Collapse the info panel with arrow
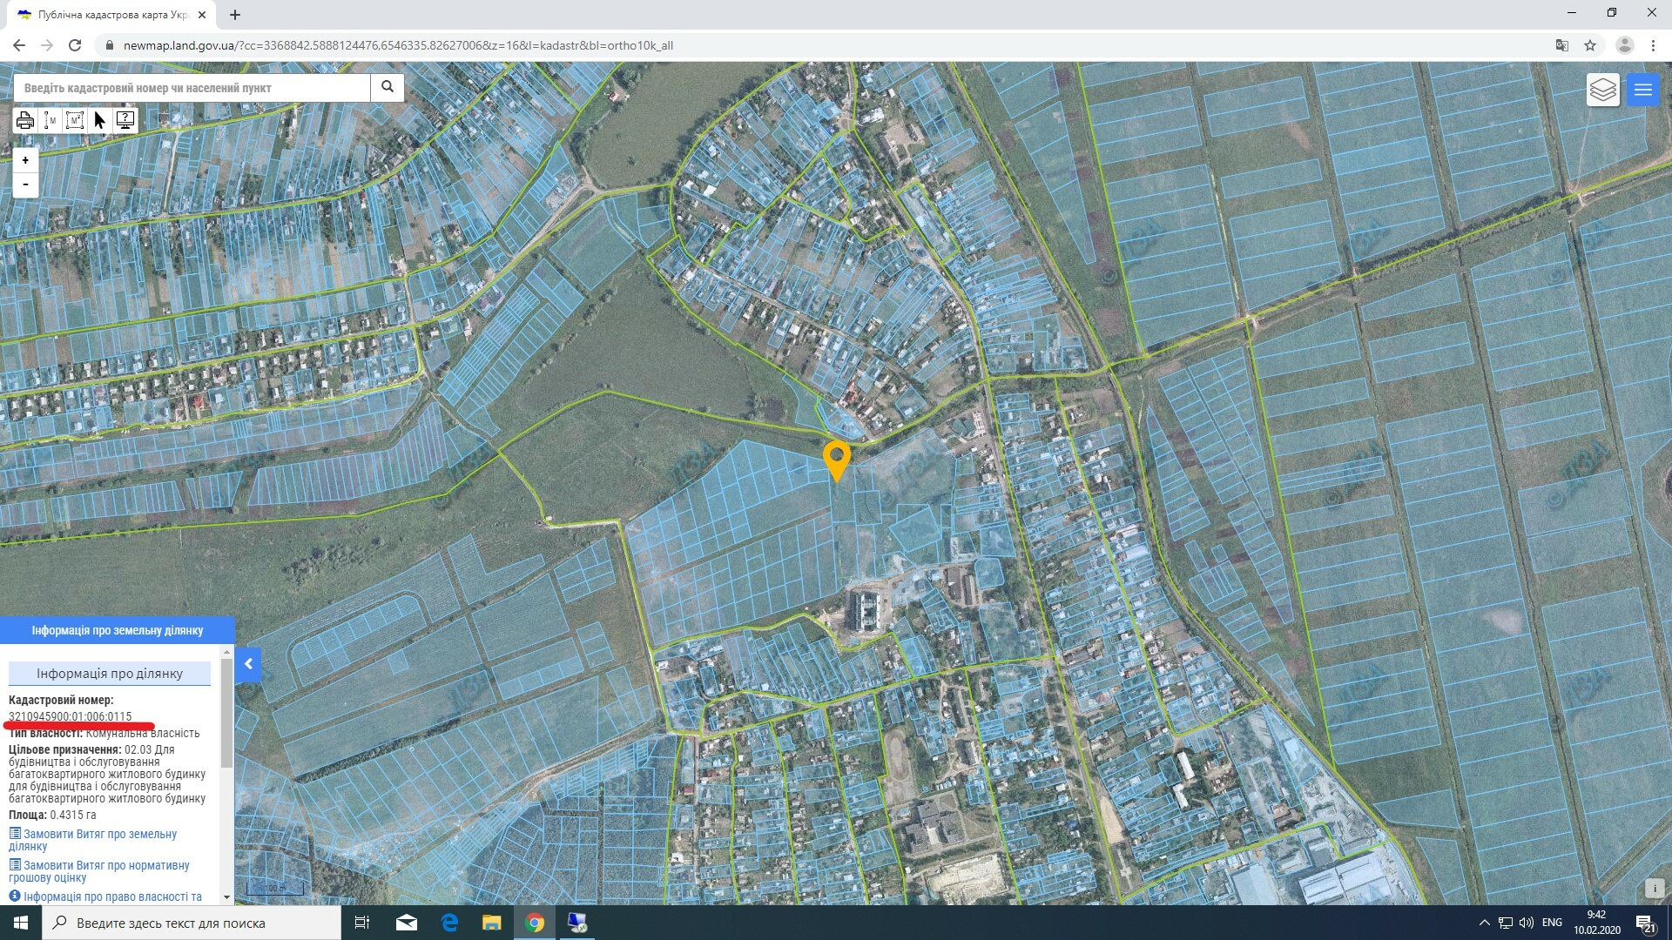This screenshot has height=940, width=1672. [x=248, y=665]
